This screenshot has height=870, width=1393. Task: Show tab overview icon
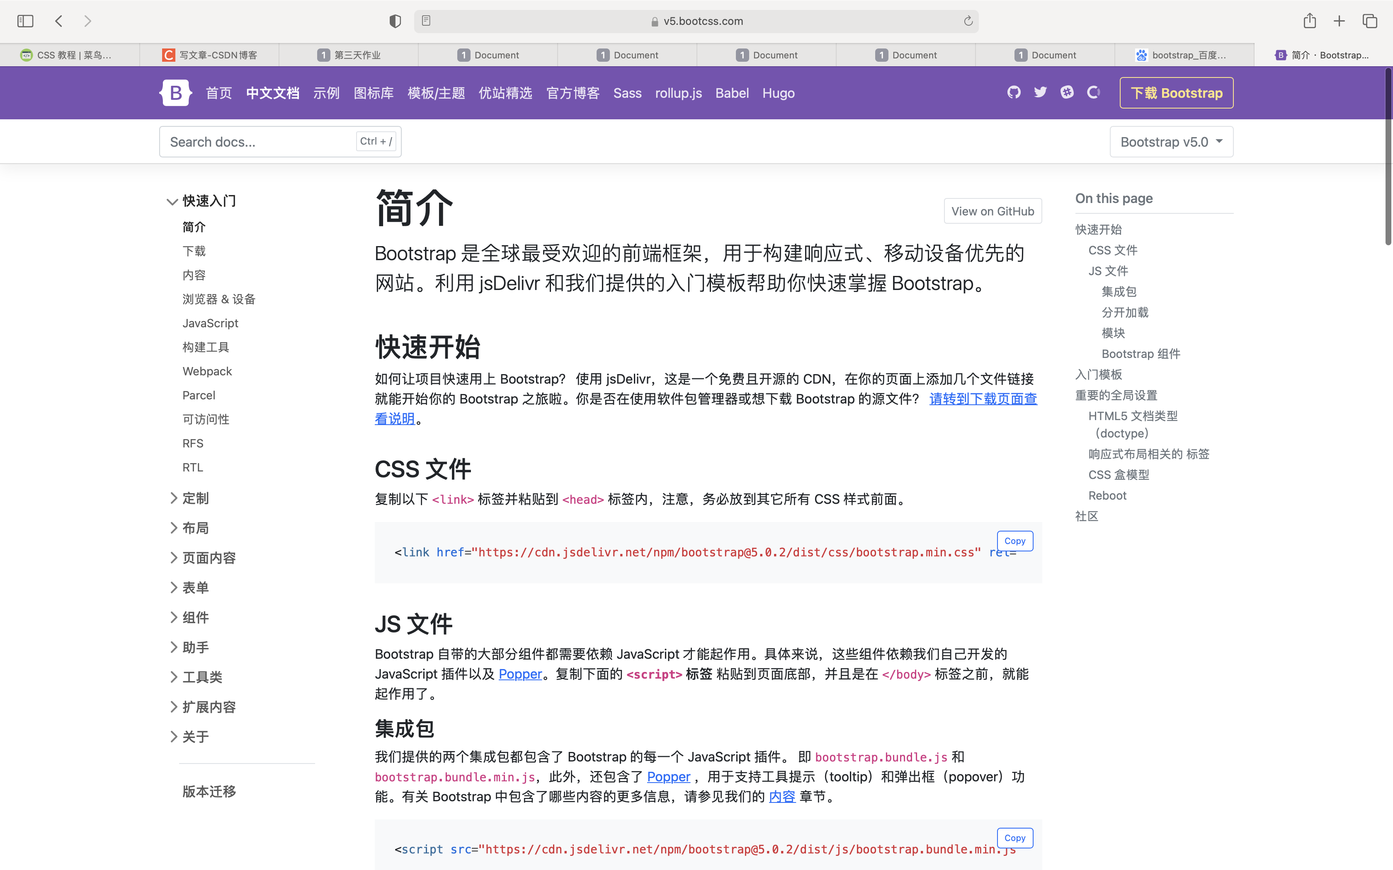(1370, 21)
